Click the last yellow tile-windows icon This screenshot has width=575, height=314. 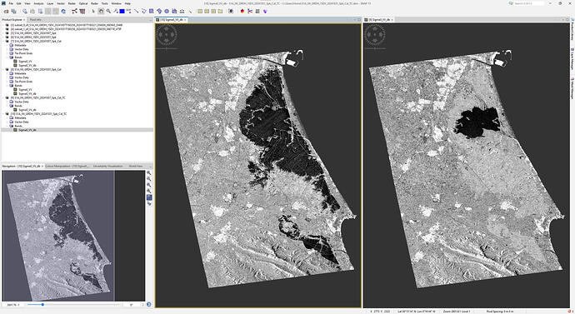pyautogui.click(x=220, y=12)
